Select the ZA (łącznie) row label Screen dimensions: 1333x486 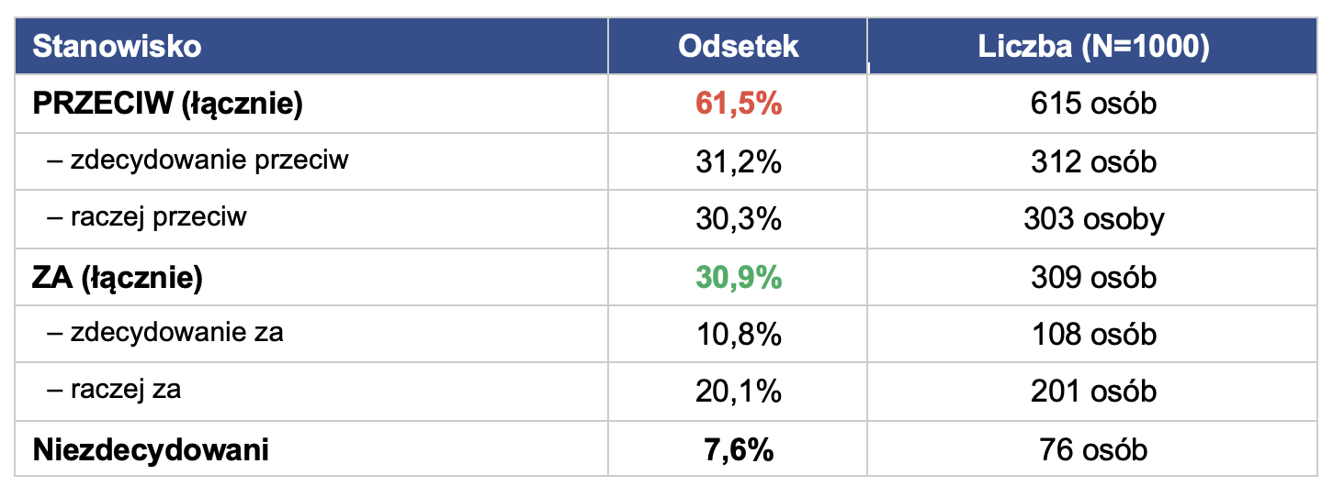pyautogui.click(x=118, y=277)
